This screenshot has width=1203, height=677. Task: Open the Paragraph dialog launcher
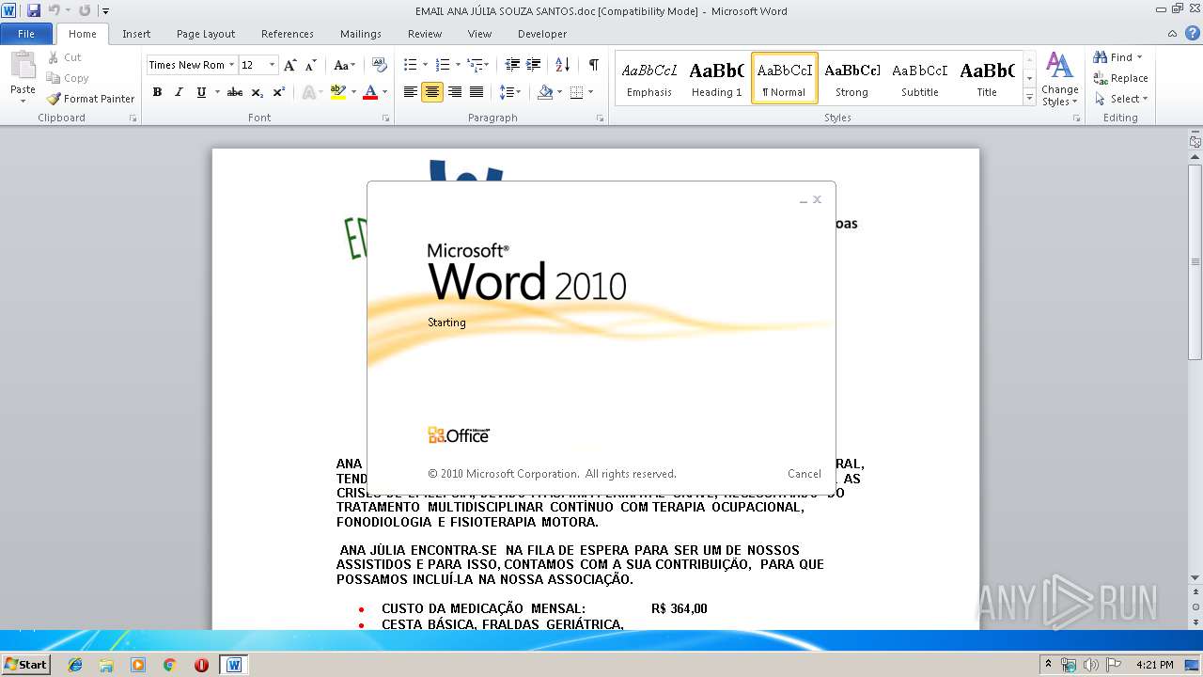point(600,118)
